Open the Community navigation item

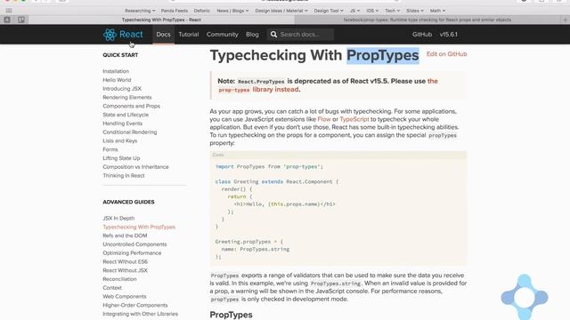click(x=222, y=35)
